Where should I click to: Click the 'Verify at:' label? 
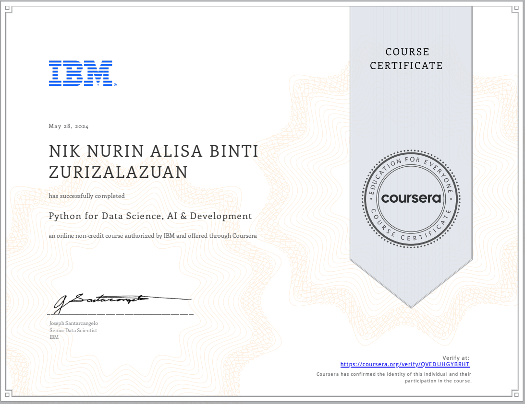click(456, 358)
